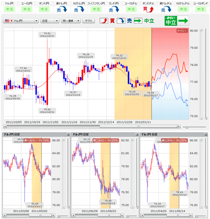Screen dimensions: 210x219
Task: Select the ポンド/ドル 買 signal tab
Action: click(148, 9)
